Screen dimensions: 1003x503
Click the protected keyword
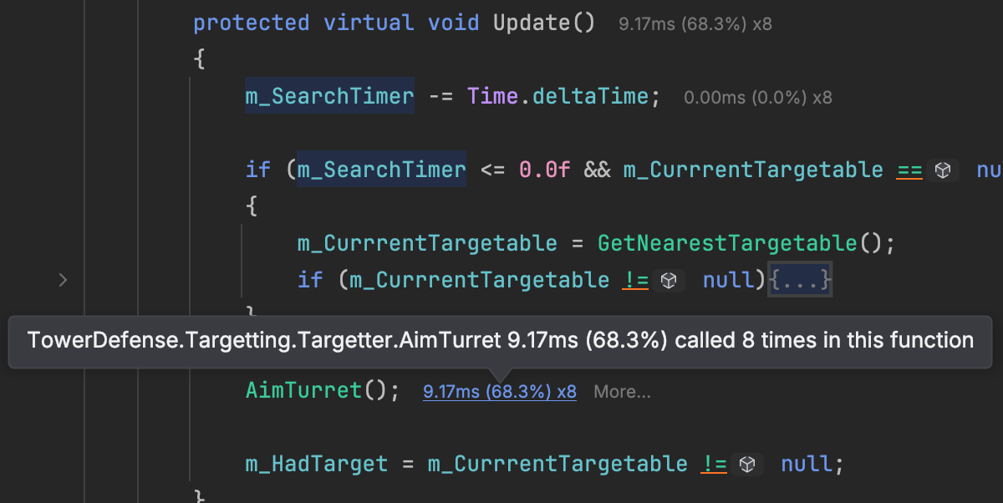click(x=251, y=23)
